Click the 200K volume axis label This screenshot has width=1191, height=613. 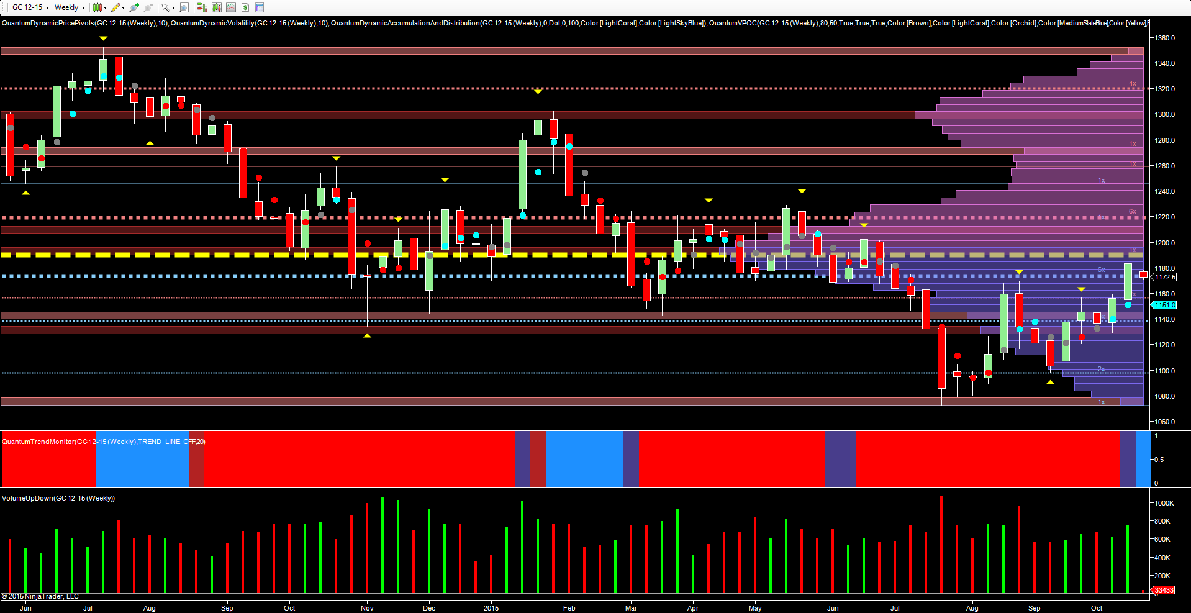[1162, 576]
